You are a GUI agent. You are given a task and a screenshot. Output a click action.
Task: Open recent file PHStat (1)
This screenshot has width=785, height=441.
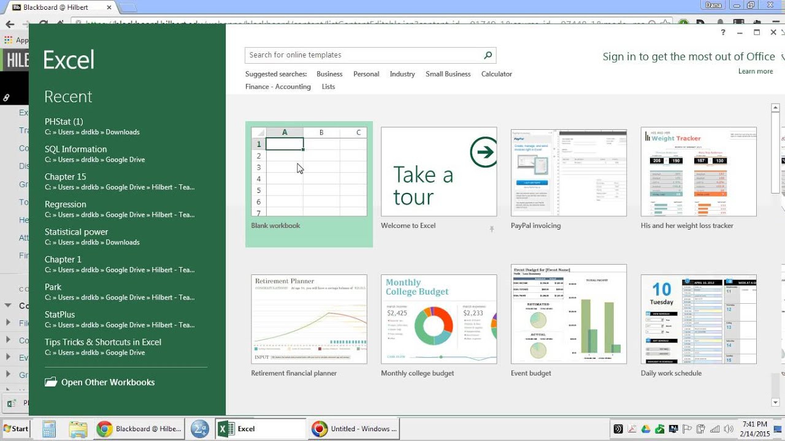click(127, 127)
